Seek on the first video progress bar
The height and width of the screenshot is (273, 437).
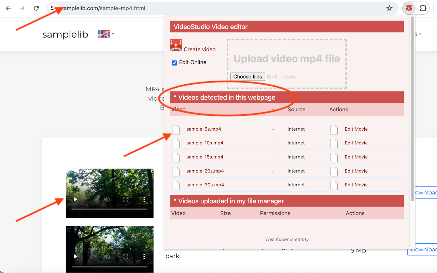coord(110,209)
